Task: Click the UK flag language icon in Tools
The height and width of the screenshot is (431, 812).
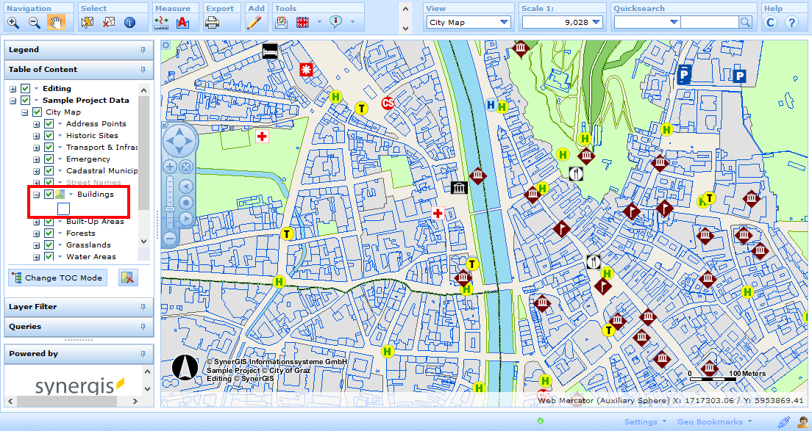Action: point(301,21)
